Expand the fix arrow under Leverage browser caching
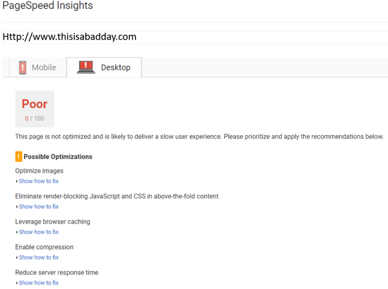Viewport: 388px width, 289px height. (x=17, y=232)
